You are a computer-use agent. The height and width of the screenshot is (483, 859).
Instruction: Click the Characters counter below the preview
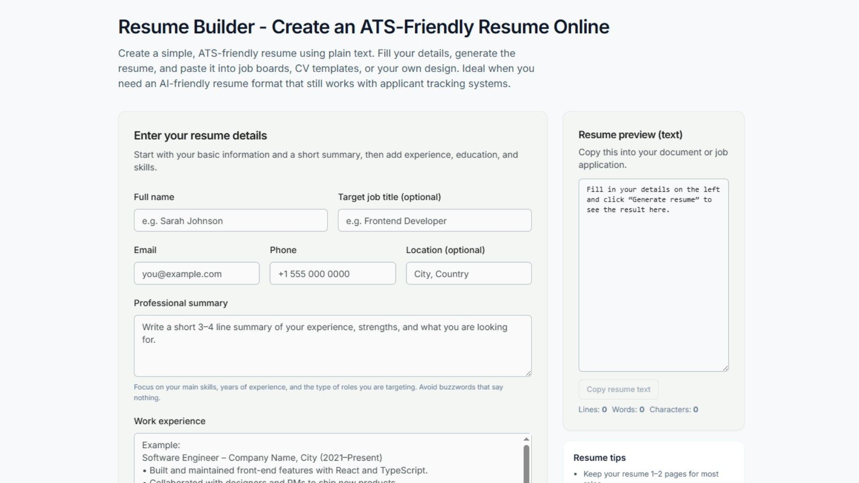[x=674, y=409]
